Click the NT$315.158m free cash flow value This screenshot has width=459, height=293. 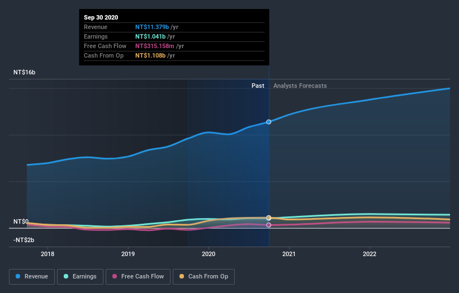pyautogui.click(x=154, y=46)
